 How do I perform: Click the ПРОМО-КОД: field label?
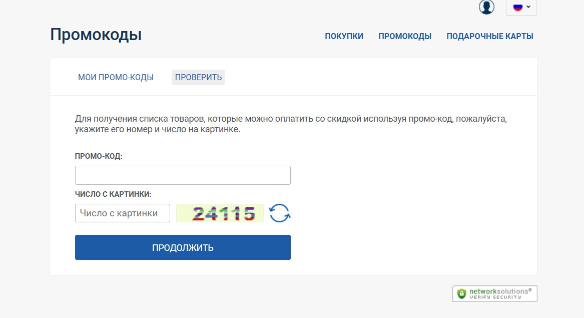[98, 156]
